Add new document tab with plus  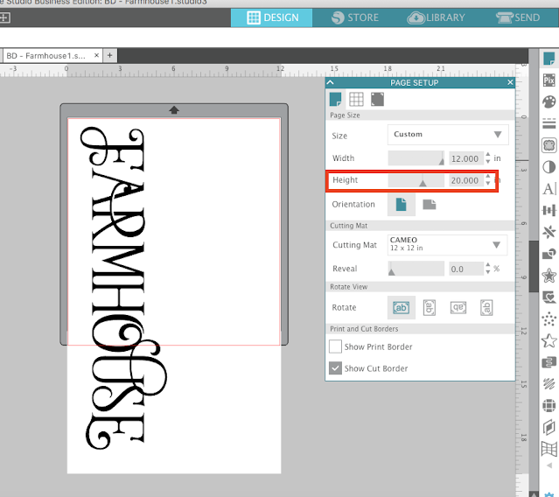pyautogui.click(x=110, y=55)
